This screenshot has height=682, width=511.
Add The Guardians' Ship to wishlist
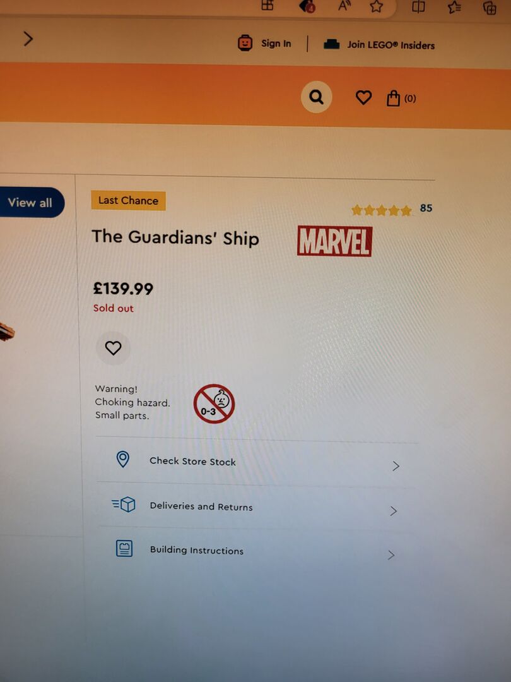pos(113,348)
